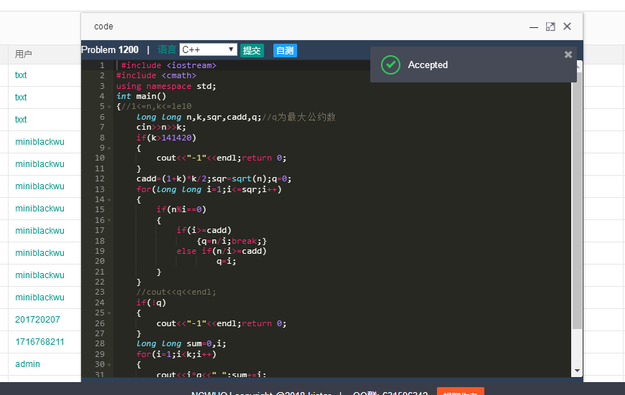625x395 pixels.
Task: Maximize the code dialog window
Action: pos(550,27)
